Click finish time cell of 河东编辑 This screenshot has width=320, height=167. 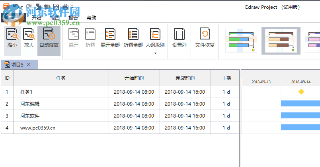(x=185, y=104)
